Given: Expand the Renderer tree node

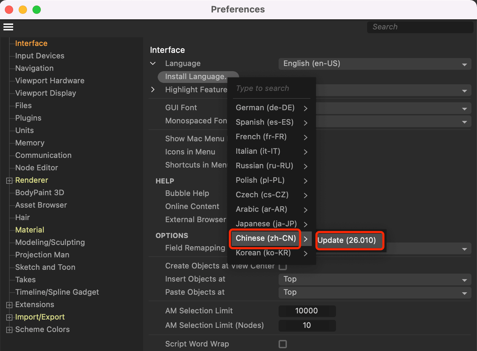Looking at the screenshot, I should click(x=9, y=181).
